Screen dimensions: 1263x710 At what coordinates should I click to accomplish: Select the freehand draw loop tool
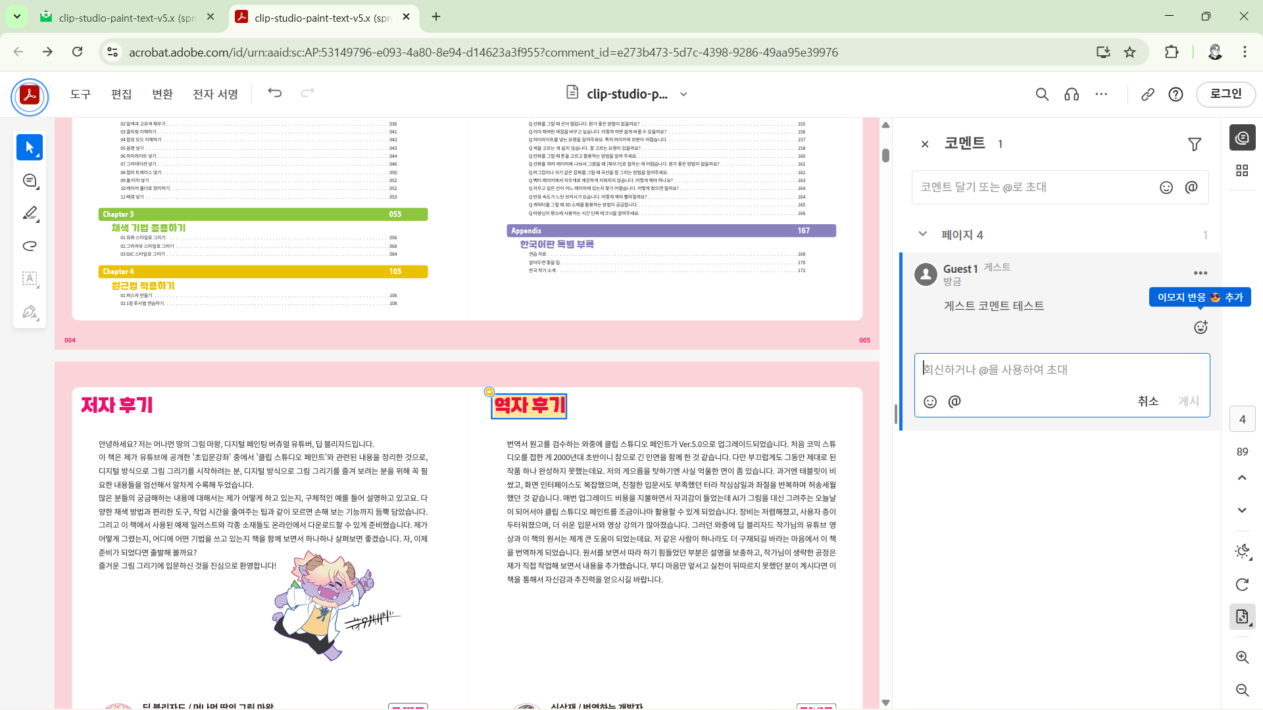tap(30, 246)
